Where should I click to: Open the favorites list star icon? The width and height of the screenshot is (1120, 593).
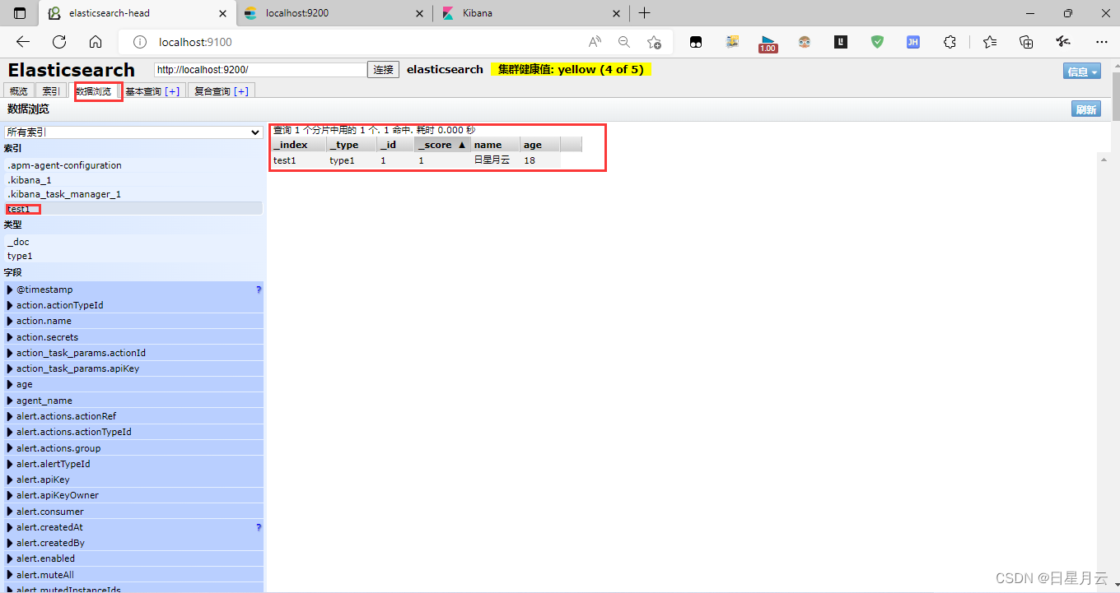tap(990, 42)
